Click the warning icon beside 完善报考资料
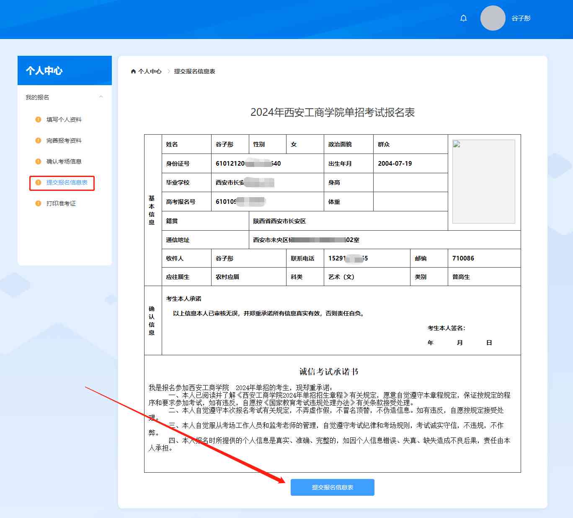Screen dimensions: 573x518 (38, 141)
